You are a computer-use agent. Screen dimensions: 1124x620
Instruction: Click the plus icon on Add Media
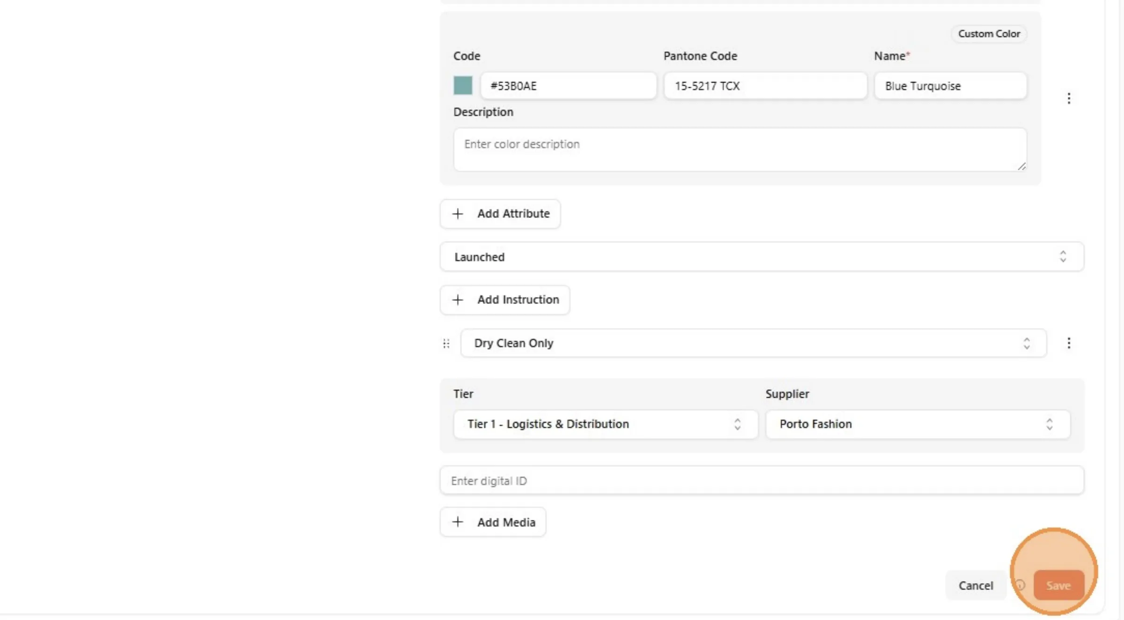[458, 522]
